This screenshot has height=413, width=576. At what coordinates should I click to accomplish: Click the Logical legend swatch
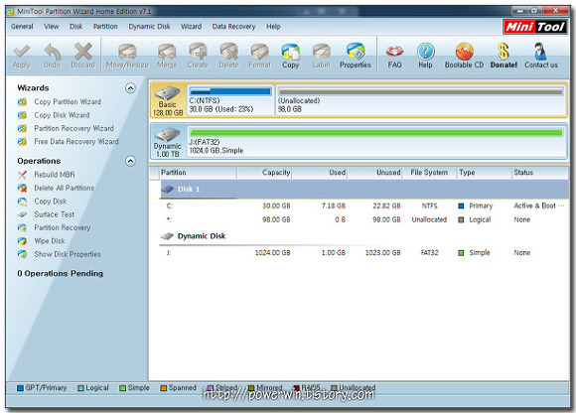(80, 388)
